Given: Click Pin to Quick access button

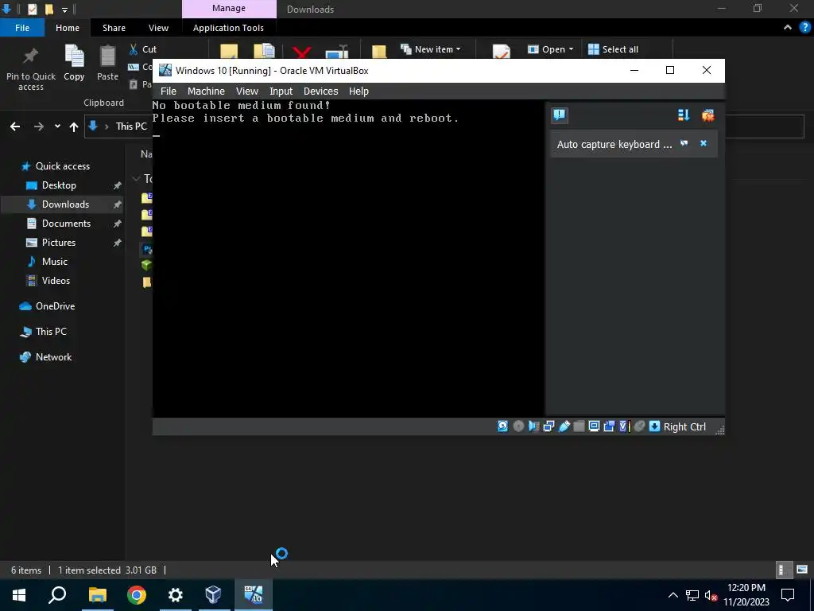Looking at the screenshot, I should (x=31, y=69).
